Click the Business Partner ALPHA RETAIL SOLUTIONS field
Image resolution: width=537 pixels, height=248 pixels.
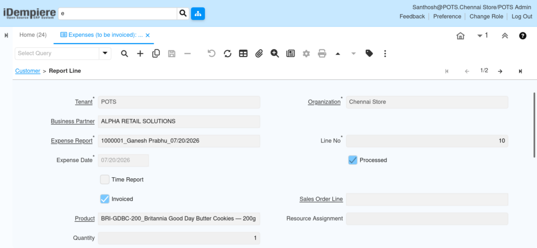pos(179,121)
